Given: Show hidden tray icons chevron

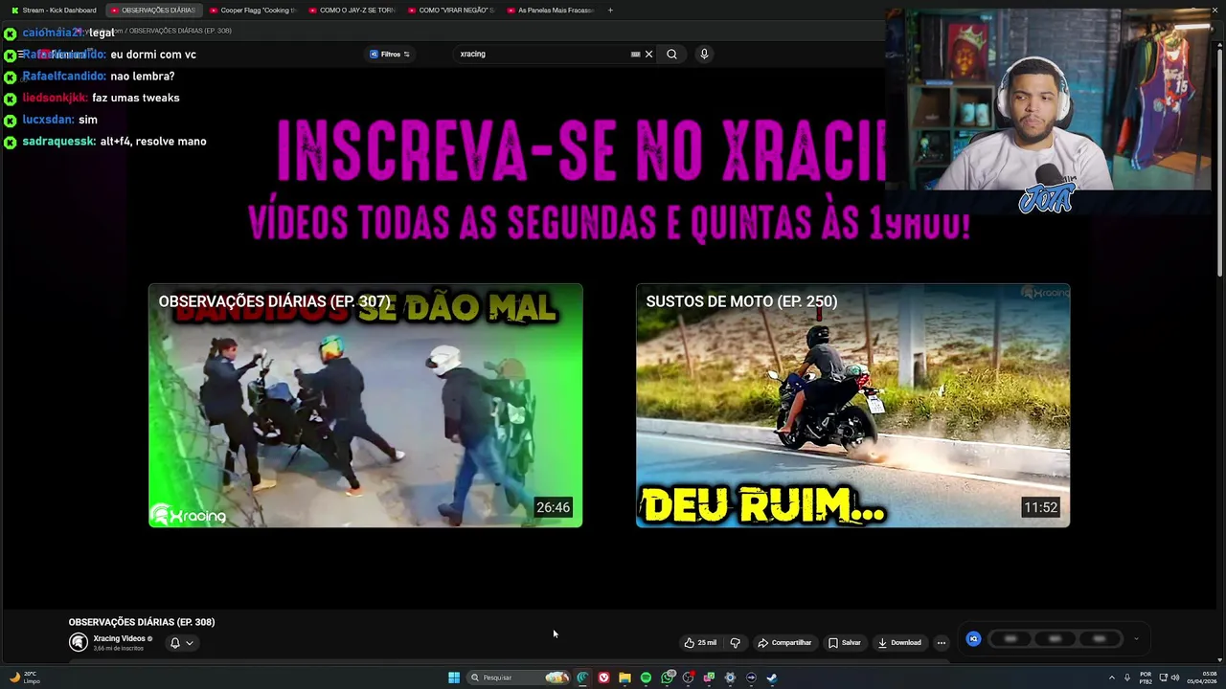Looking at the screenshot, I should coord(1111,678).
